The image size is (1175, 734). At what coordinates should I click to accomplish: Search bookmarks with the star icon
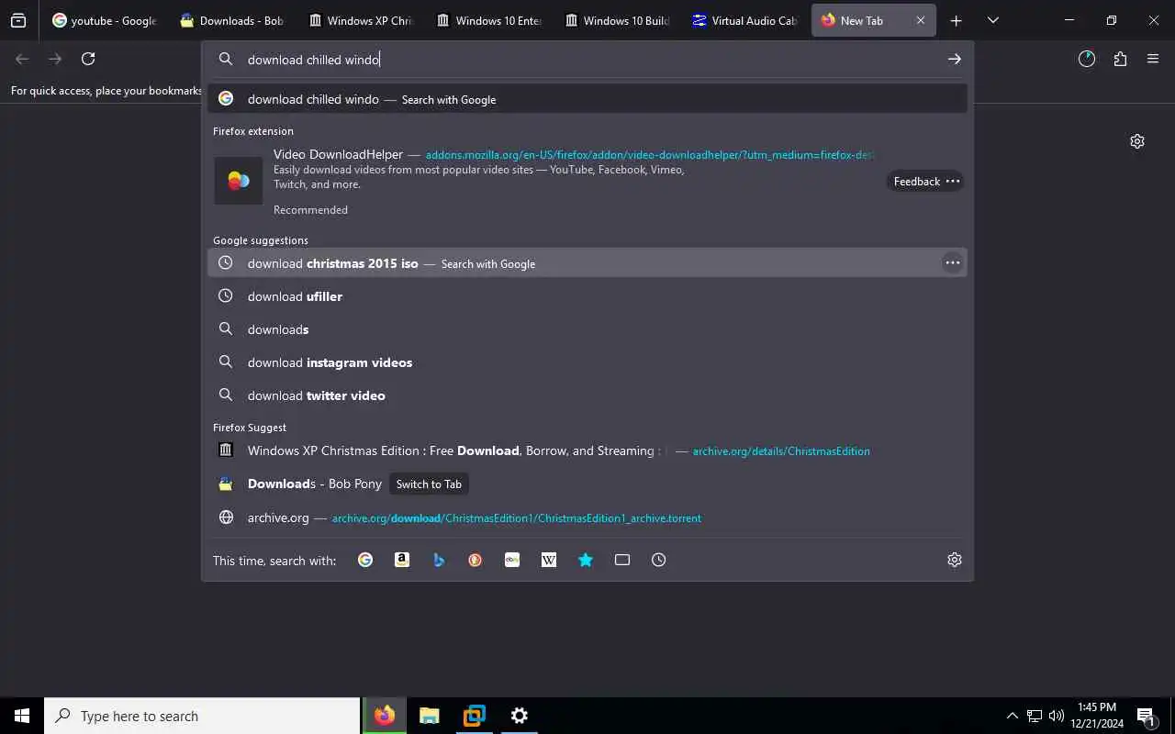tap(586, 560)
